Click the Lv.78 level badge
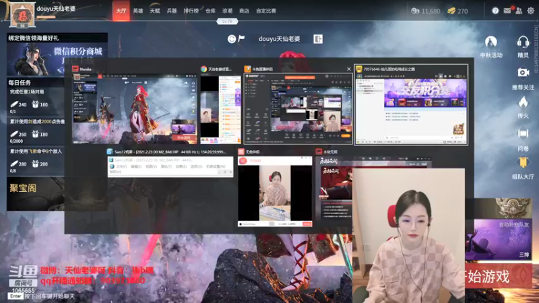The height and width of the screenshot is (303, 539). coord(227,22)
